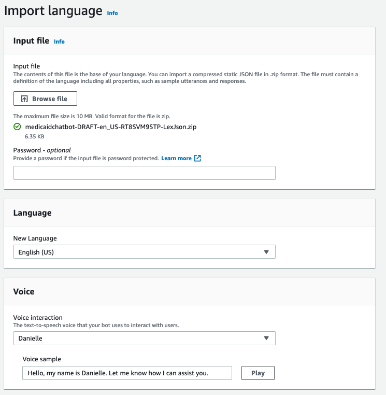Click the upload icon inside Browse file
Screen dimensions: 386x395
(24, 98)
